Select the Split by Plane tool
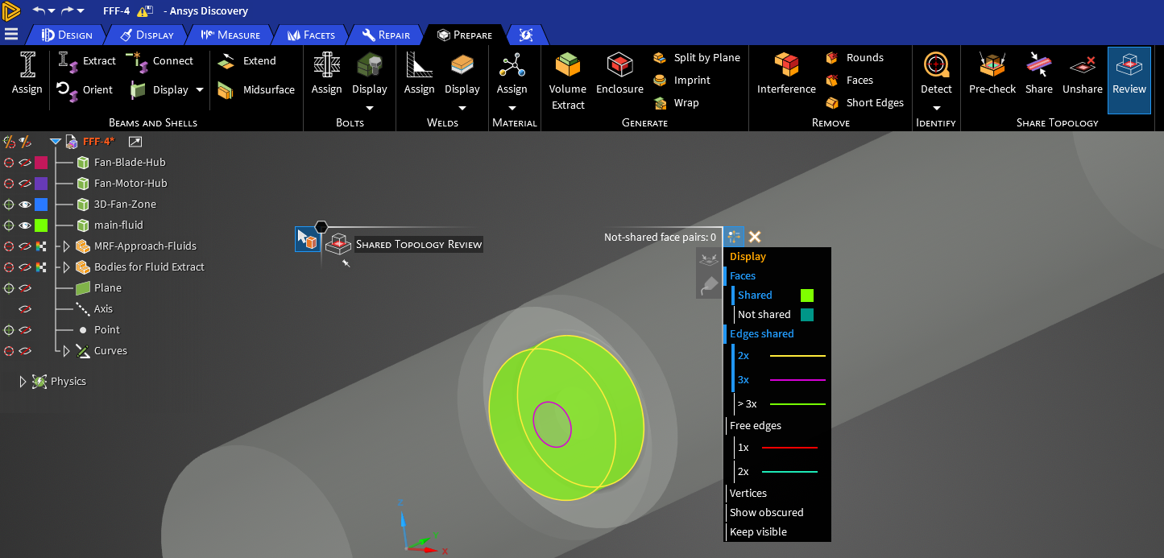Image resolution: width=1164 pixels, height=558 pixels. click(x=696, y=57)
